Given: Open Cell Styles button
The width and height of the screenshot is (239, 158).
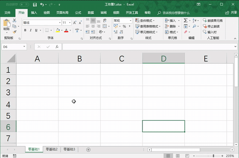Looking at the screenshot, I should (146, 32).
